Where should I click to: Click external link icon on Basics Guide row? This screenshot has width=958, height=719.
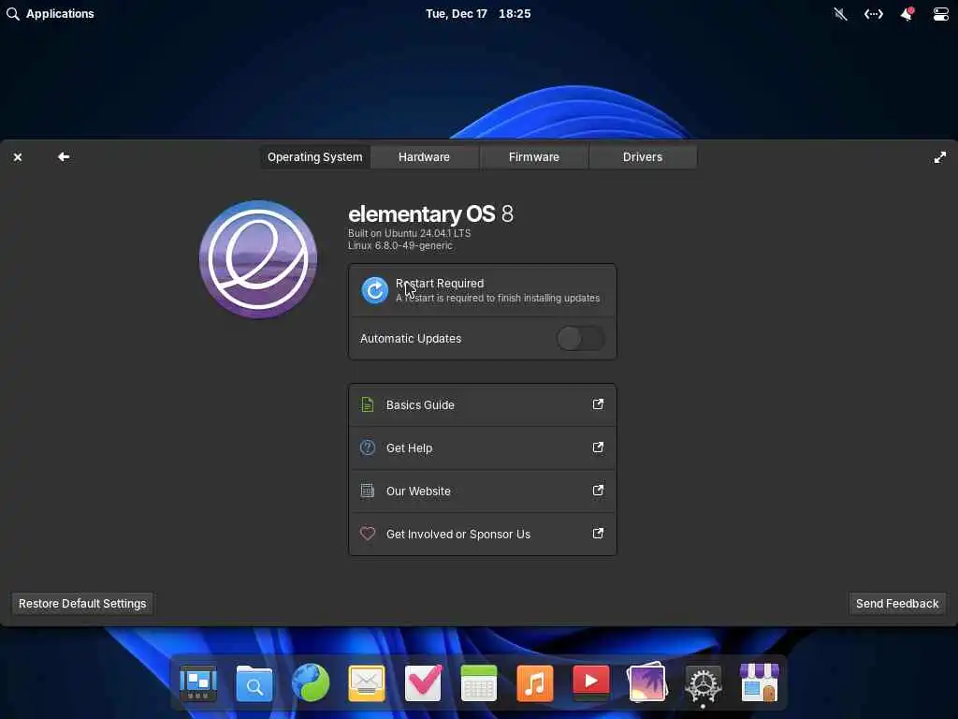pos(598,404)
